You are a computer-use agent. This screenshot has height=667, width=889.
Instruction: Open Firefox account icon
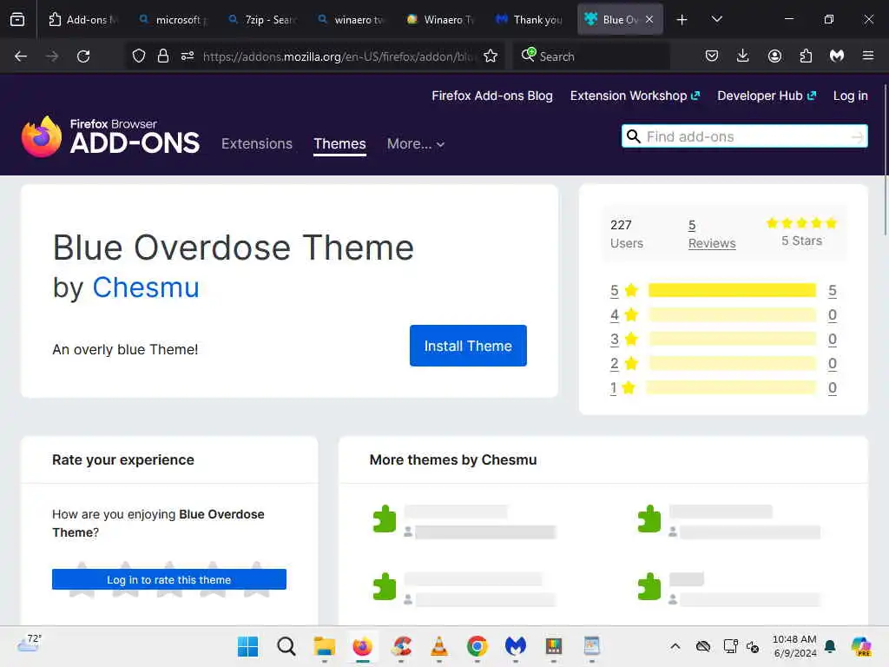[x=774, y=56]
